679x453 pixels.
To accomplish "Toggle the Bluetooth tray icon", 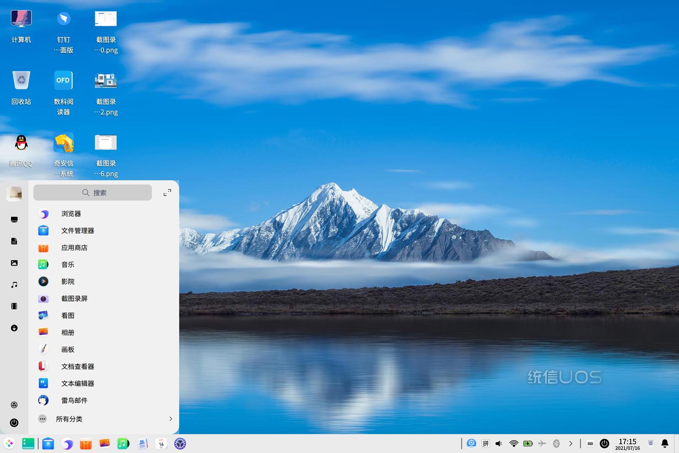I will point(556,443).
